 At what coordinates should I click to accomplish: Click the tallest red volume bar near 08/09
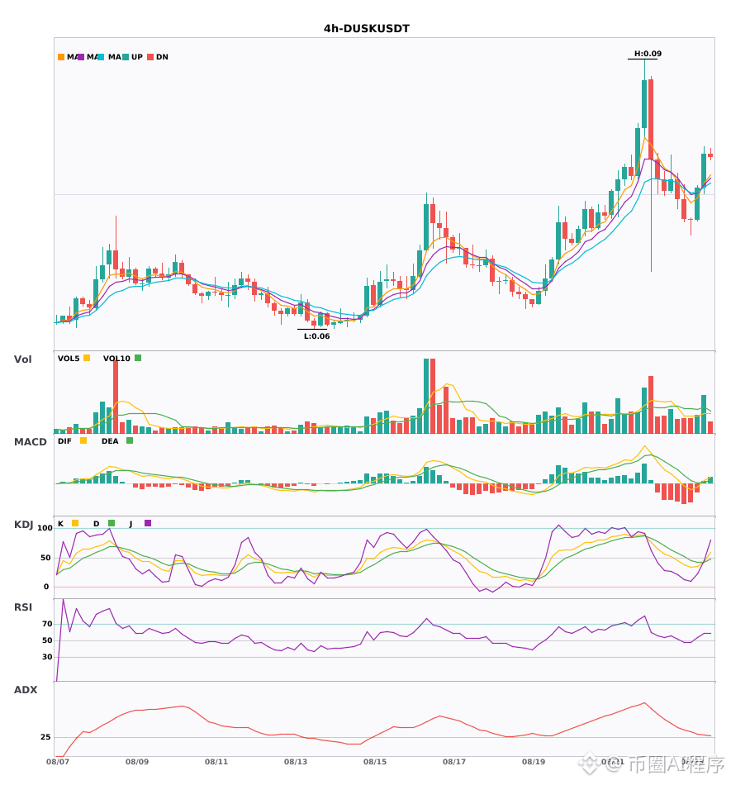point(116,397)
